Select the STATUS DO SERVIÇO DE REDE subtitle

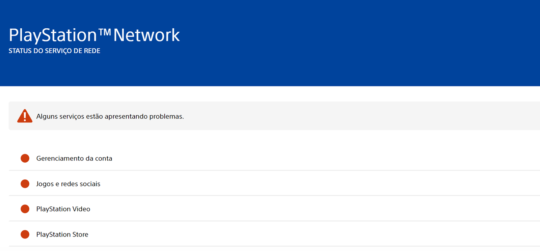[x=54, y=51]
